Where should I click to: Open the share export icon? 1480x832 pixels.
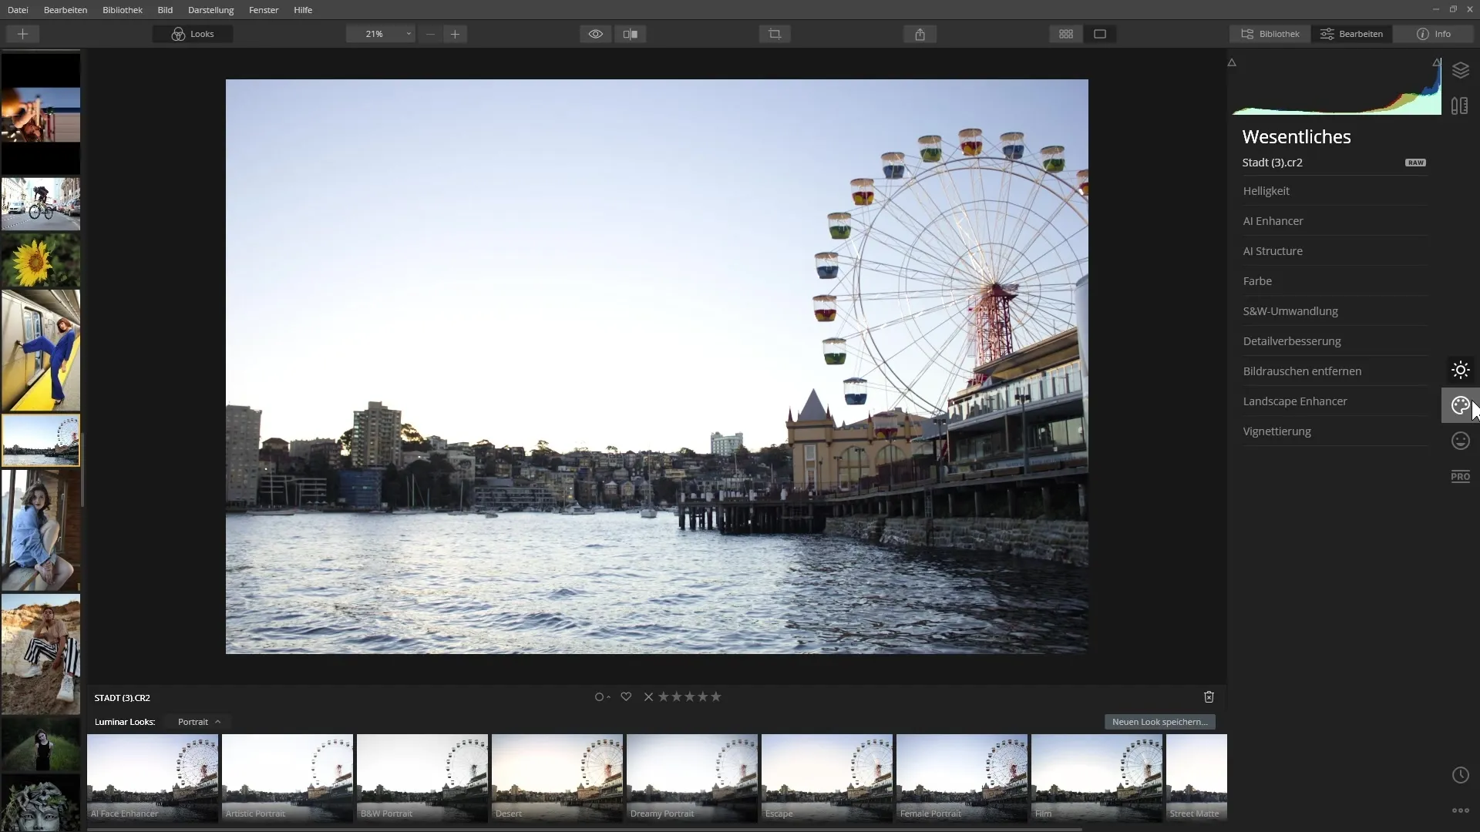[x=920, y=34]
